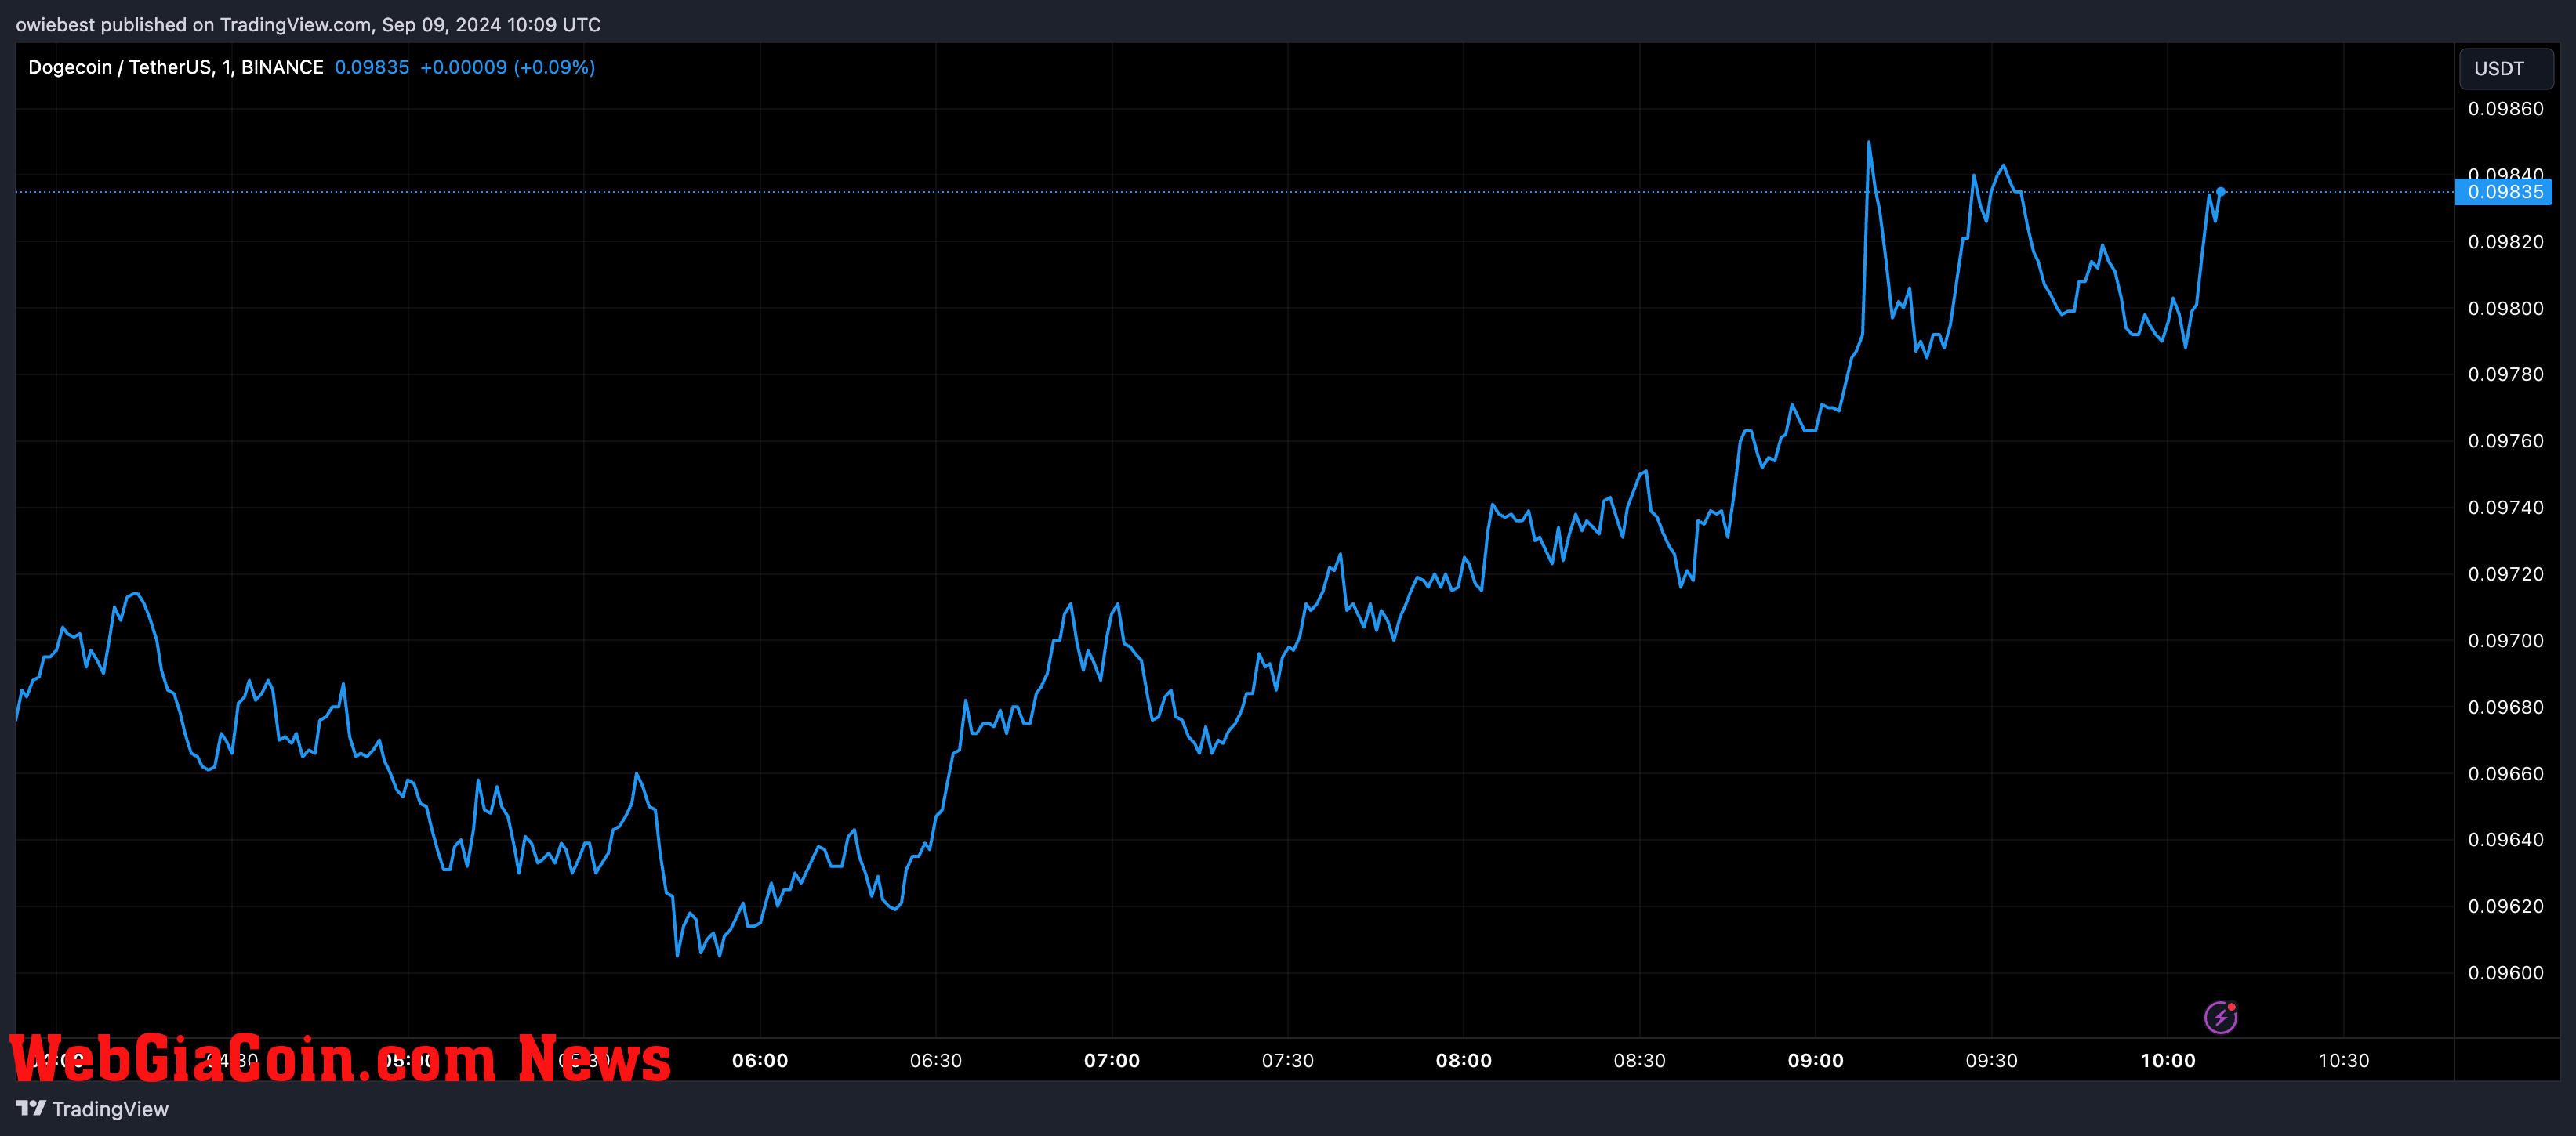Image resolution: width=2576 pixels, height=1136 pixels.
Task: Click the 08:00 time axis label
Action: pyautogui.click(x=1464, y=1060)
